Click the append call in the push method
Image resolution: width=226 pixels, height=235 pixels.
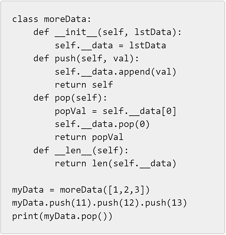click(x=134, y=72)
